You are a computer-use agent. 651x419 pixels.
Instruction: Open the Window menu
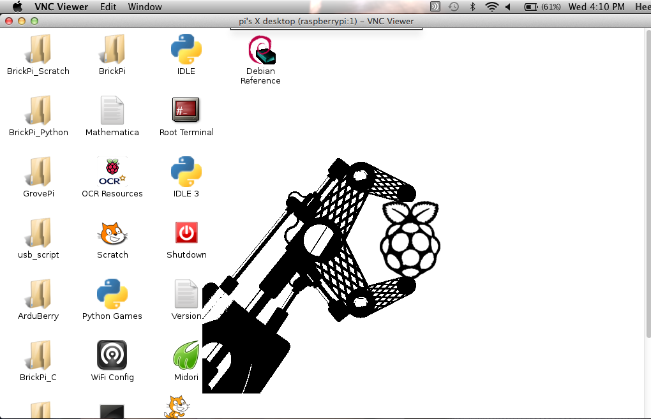(x=145, y=6)
